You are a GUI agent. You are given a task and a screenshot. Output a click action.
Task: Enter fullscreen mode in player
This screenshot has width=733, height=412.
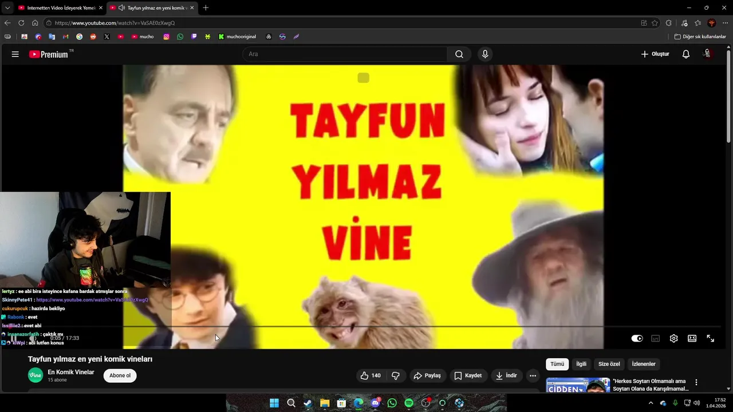(x=710, y=339)
